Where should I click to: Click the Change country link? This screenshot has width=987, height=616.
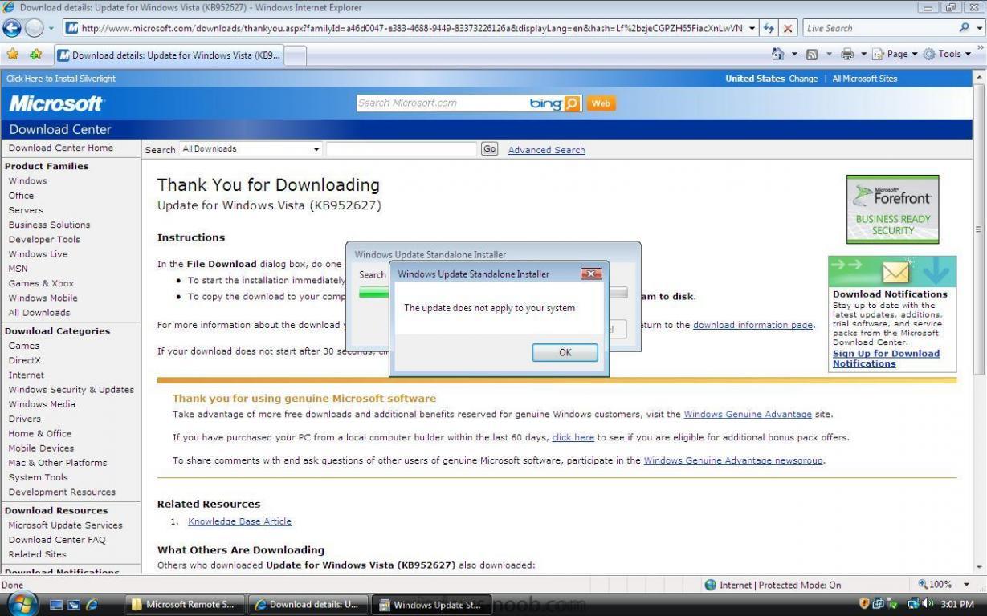pyautogui.click(x=803, y=79)
